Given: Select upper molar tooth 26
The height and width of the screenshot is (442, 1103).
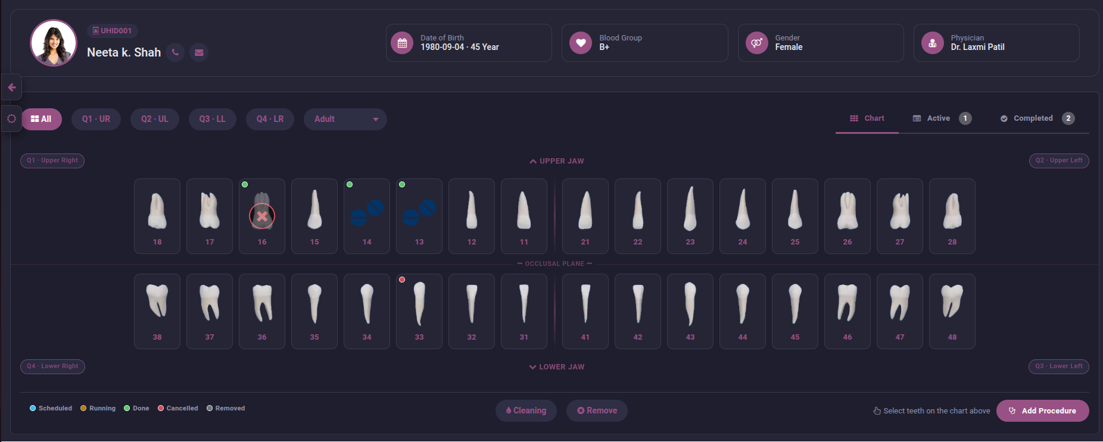Looking at the screenshot, I should pos(847,216).
